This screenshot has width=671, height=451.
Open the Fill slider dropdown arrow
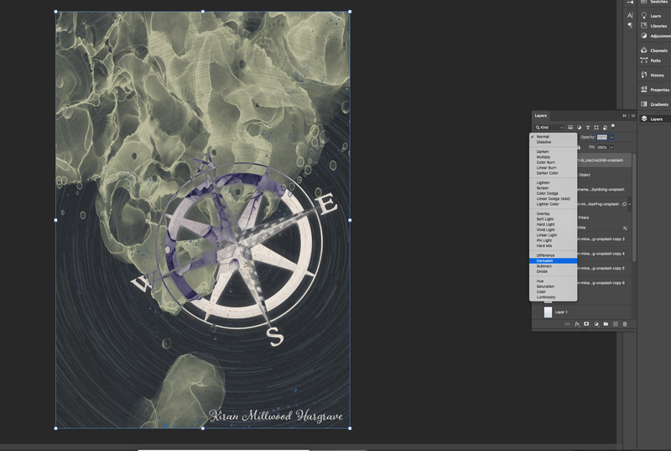click(611, 147)
